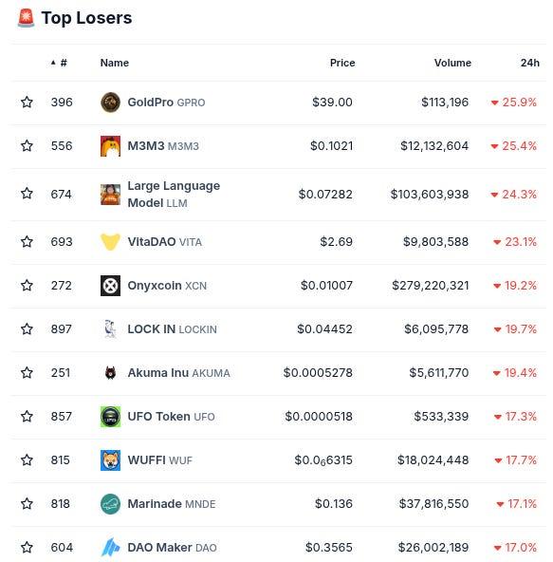Sort by Name column header

(x=114, y=63)
